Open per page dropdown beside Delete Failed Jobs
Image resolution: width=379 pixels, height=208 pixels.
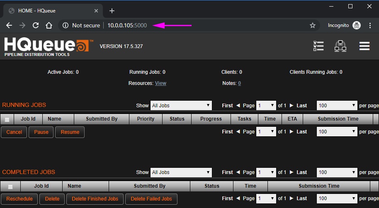coord(337,198)
